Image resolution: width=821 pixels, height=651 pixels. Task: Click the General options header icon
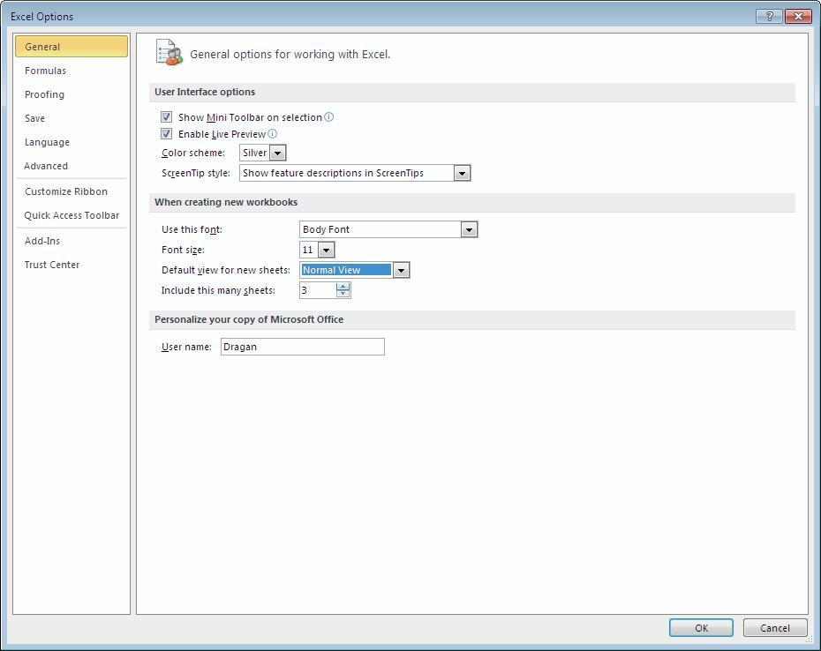tap(169, 52)
